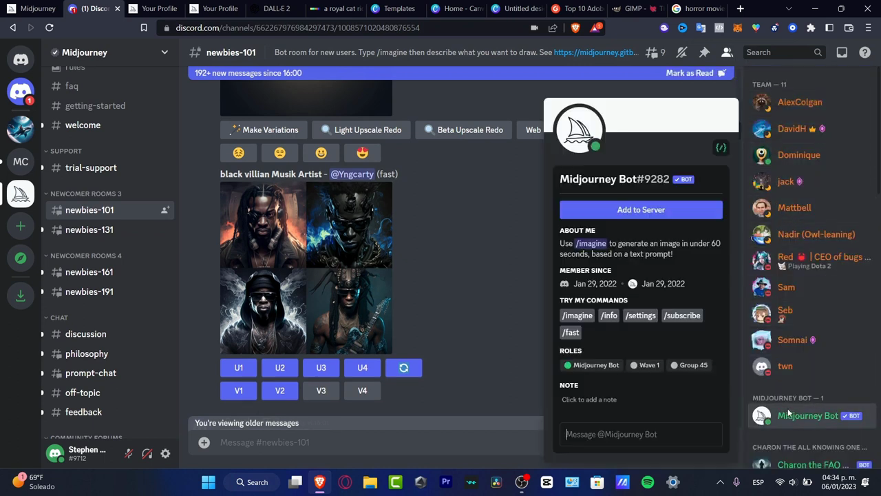Select member DavidH in member list
The height and width of the screenshot is (496, 881).
point(811,129)
